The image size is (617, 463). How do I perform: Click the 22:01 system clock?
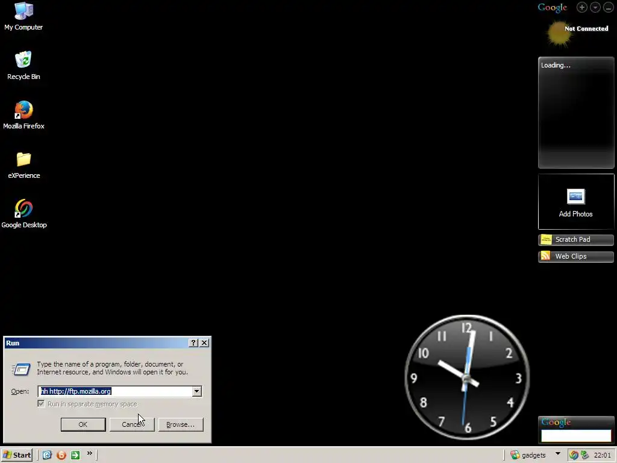tap(602, 455)
